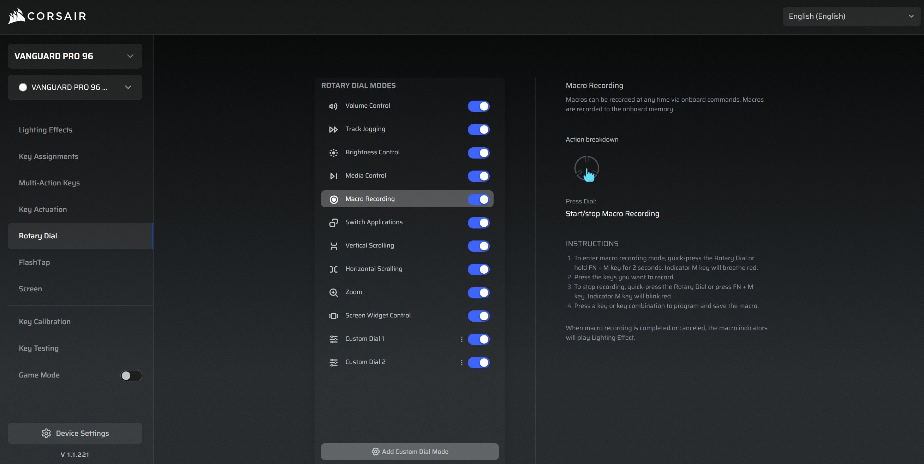Go to the Key Actuation section
Viewport: 924px width, 464px height.
[43, 209]
